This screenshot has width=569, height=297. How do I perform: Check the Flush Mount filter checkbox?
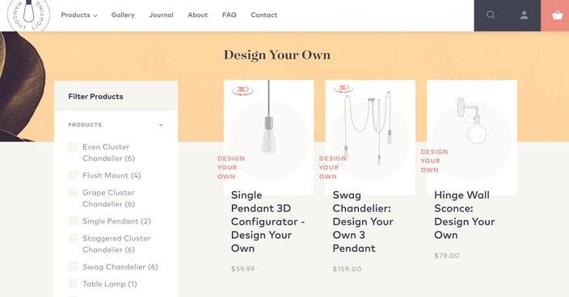point(73,175)
